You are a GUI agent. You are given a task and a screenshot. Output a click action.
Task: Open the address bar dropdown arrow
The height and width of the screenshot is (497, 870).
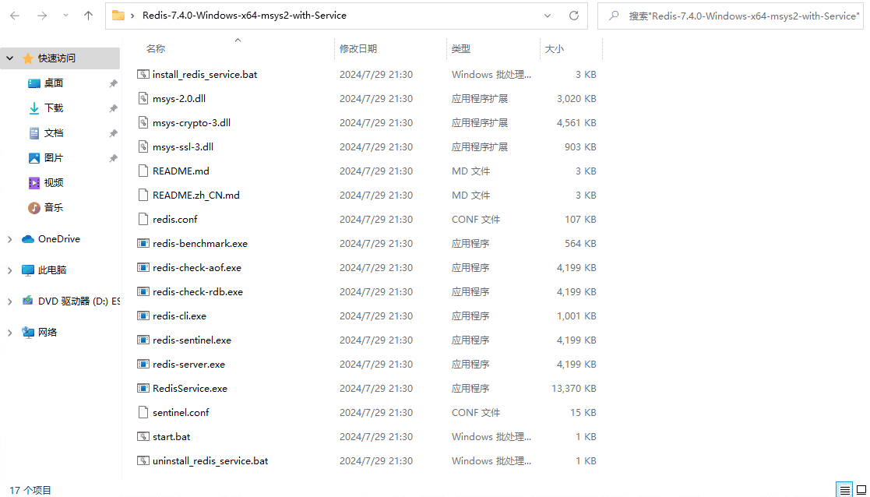[x=547, y=16]
